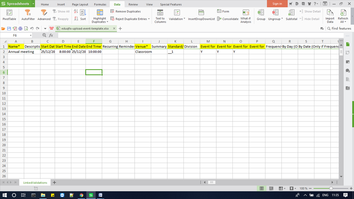Click the zoom out minus button
Viewport: 354px width, 199px height.
(x=310, y=188)
